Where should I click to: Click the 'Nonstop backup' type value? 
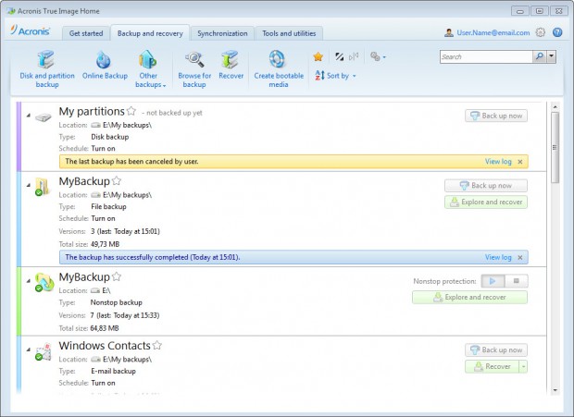[x=116, y=302]
